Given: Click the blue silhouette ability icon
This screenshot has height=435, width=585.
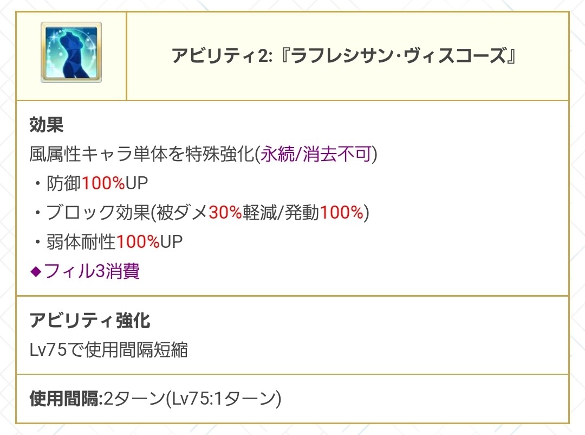Looking at the screenshot, I should click(x=71, y=53).
